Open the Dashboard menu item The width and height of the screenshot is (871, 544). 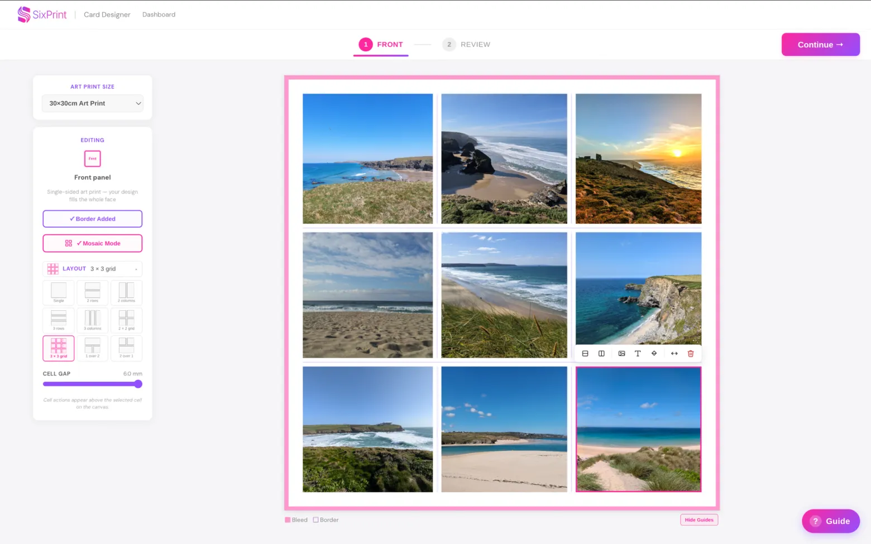coord(159,15)
